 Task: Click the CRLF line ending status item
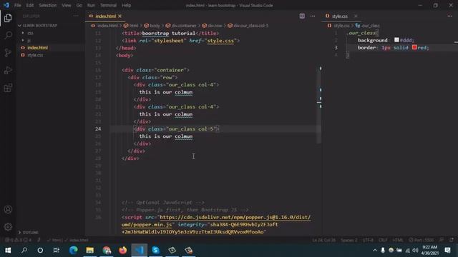click(x=383, y=240)
